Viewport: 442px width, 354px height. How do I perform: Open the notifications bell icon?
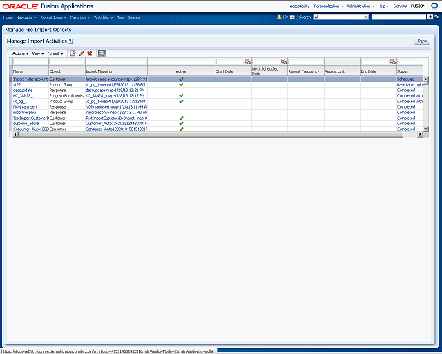tap(279, 16)
